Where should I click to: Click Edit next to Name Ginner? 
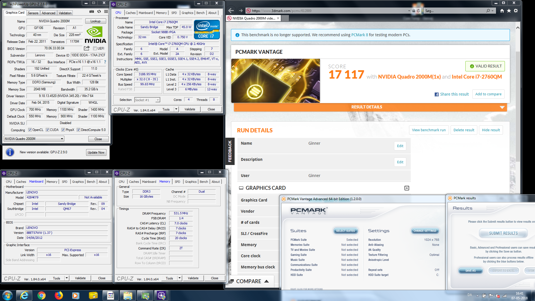[400, 146]
